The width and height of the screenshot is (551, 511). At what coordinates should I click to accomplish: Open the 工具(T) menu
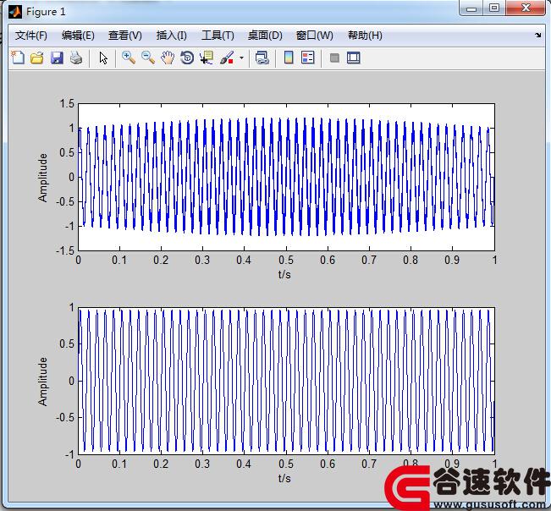218,36
